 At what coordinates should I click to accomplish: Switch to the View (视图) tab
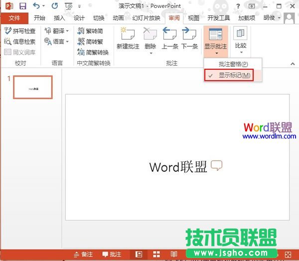(193, 18)
